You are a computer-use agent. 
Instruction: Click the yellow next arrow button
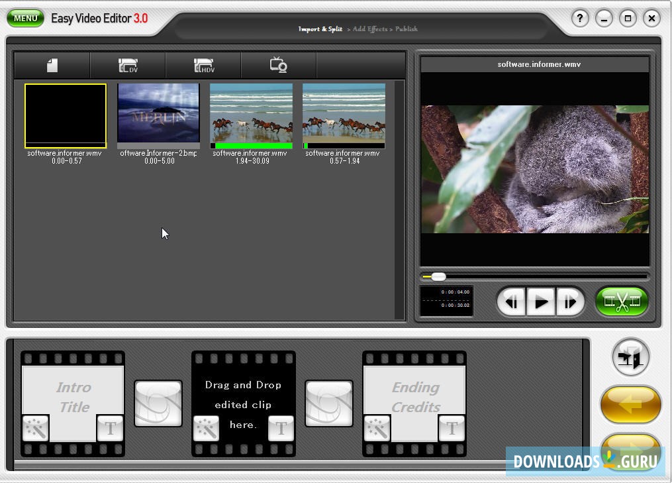[630, 451]
